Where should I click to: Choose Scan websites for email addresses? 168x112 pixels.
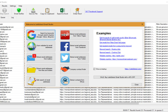click(x=41, y=46)
